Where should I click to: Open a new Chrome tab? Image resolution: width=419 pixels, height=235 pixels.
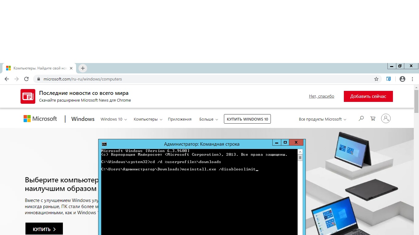83,68
